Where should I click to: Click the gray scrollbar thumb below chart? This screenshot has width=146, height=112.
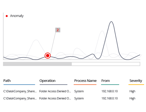point(37,64)
